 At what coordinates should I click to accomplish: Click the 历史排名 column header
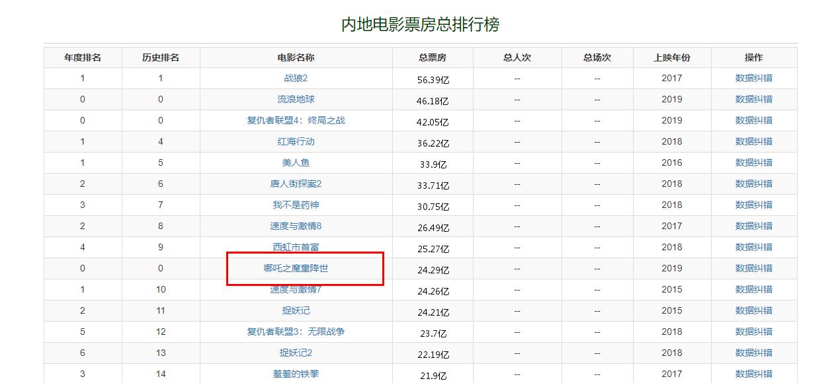point(161,57)
